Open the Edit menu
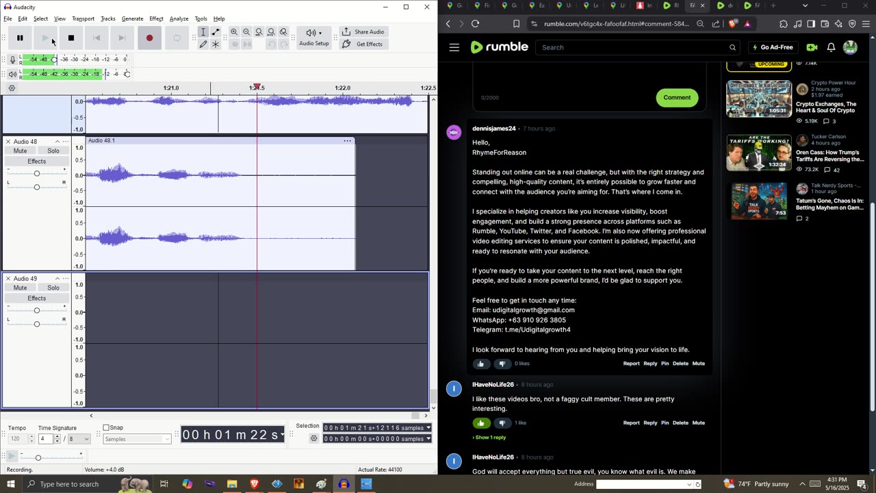 point(23,18)
